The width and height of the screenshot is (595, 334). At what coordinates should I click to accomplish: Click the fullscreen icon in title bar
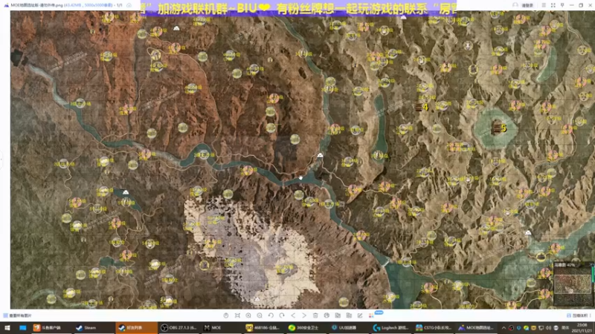point(553,5)
